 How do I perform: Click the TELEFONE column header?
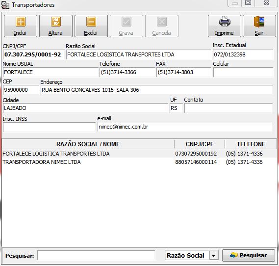(251, 144)
